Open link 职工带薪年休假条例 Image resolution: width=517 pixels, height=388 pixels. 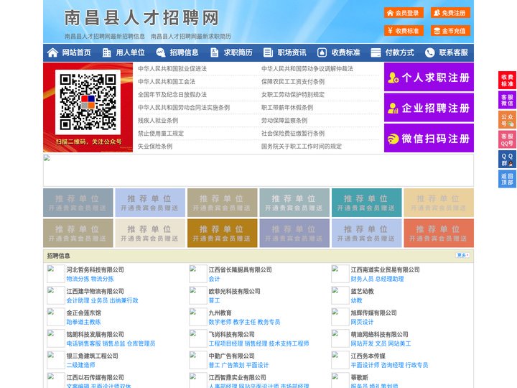coord(287,108)
